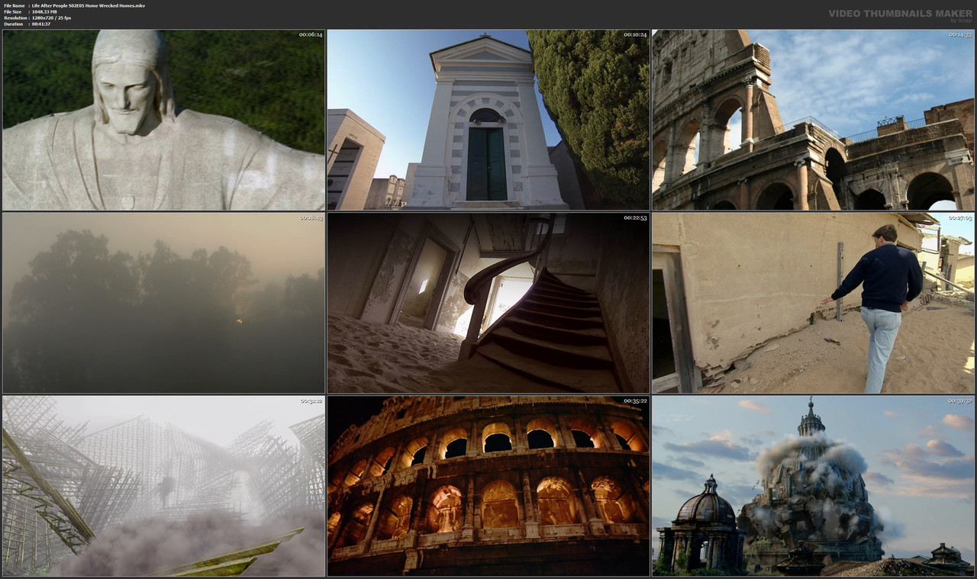Click the '00:22:53' timestamp label
The image size is (977, 579).
click(x=635, y=217)
